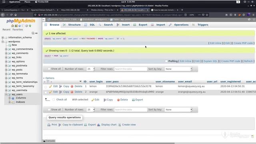Open wp_posts table in sidebar
Screen dimensions: 256x144
tap(17, 70)
